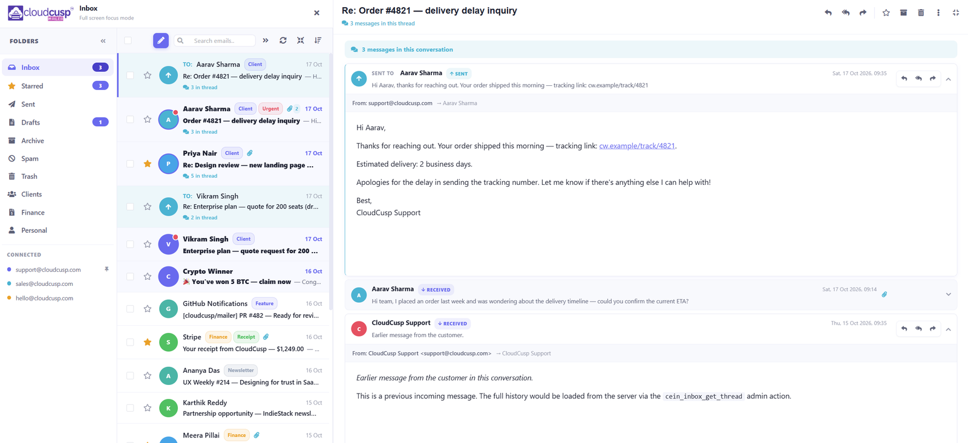This screenshot has height=443, width=968.
Task: Unstar the Stripe receipt email
Action: 148,342
